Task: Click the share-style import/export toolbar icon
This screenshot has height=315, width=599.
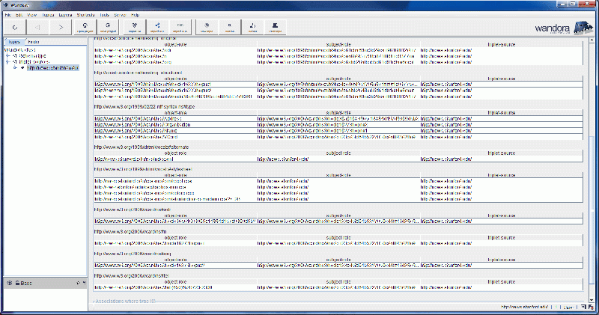Action: pyautogui.click(x=158, y=28)
